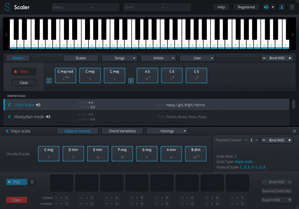Click the Scaler logo icon

click(x=7, y=7)
